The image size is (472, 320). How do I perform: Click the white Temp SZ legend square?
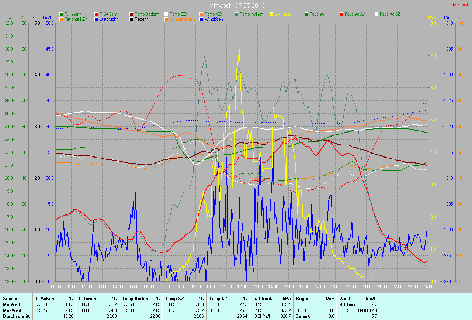pyautogui.click(x=166, y=14)
